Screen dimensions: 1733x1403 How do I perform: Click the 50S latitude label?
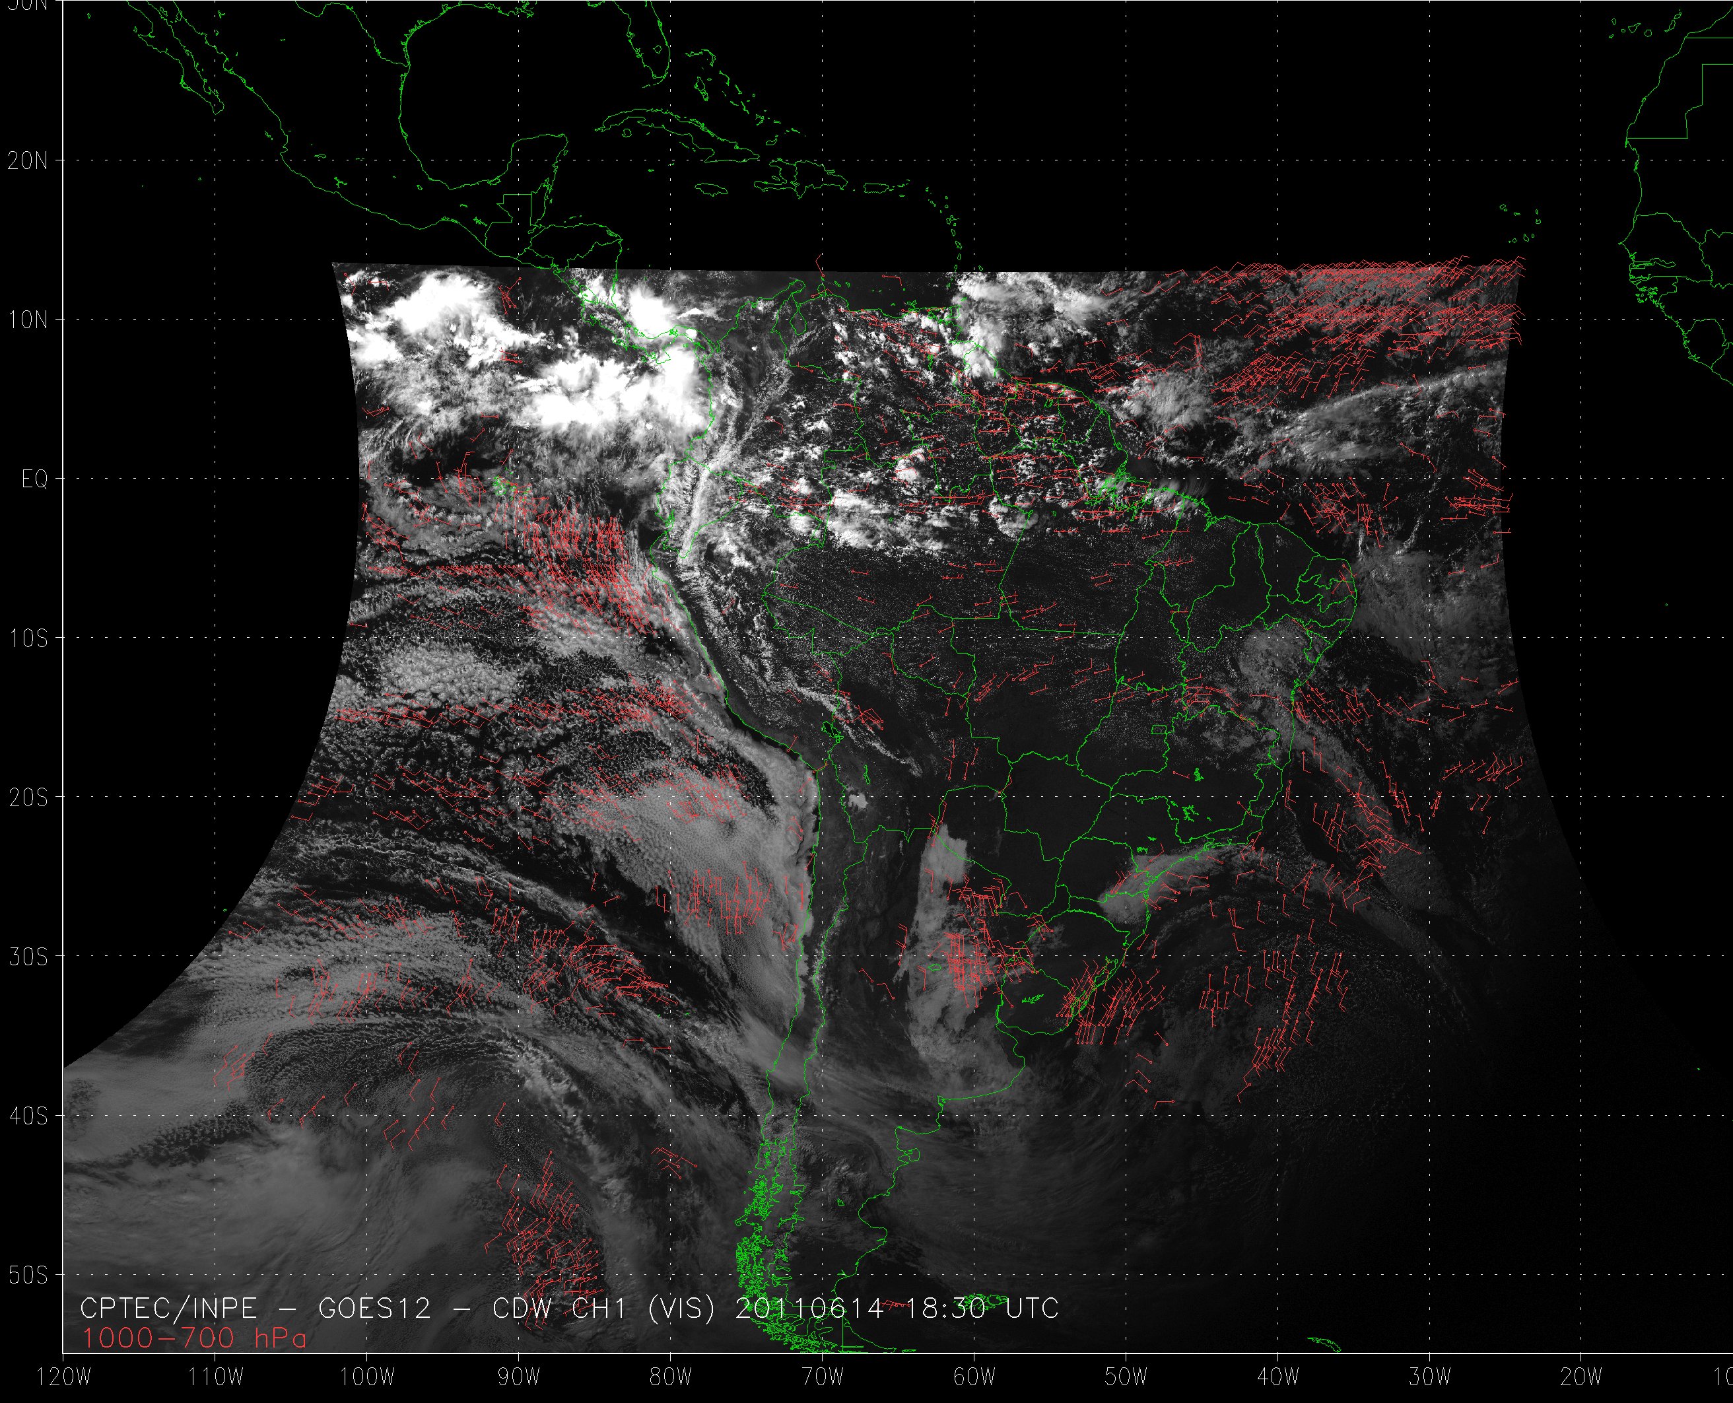pyautogui.click(x=28, y=1276)
